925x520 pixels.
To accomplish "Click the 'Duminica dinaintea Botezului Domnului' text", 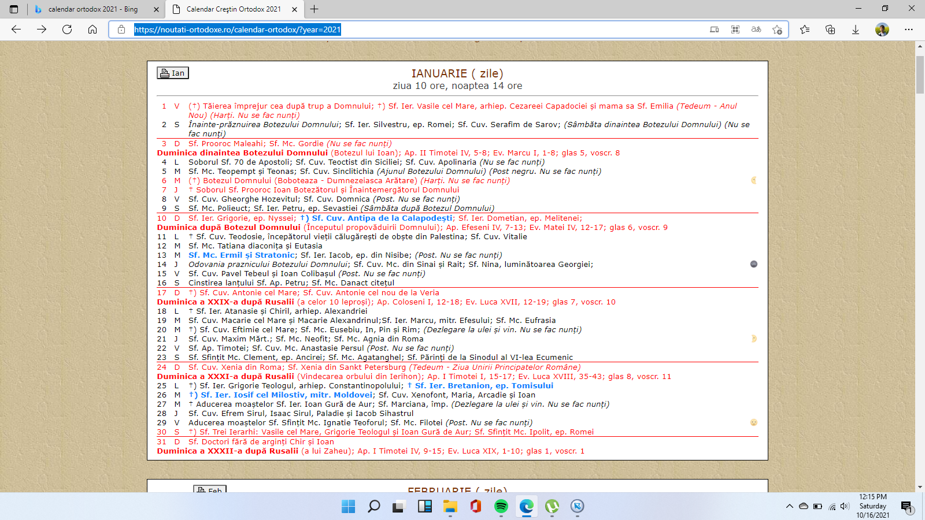I will (x=242, y=153).
